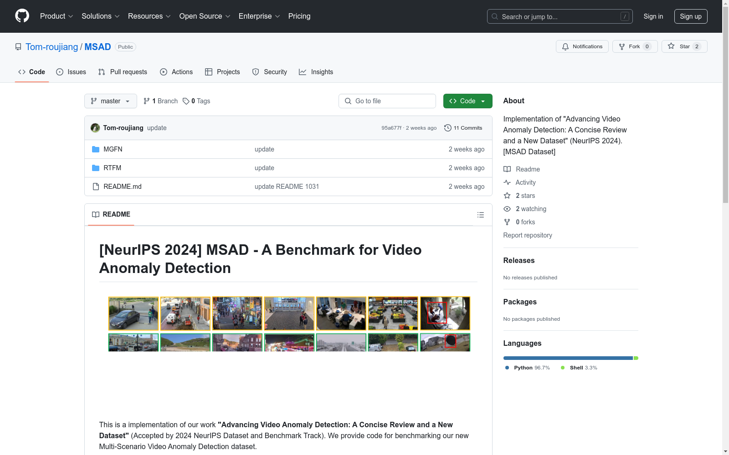Star this repository
This screenshot has width=729, height=455.
(684, 46)
